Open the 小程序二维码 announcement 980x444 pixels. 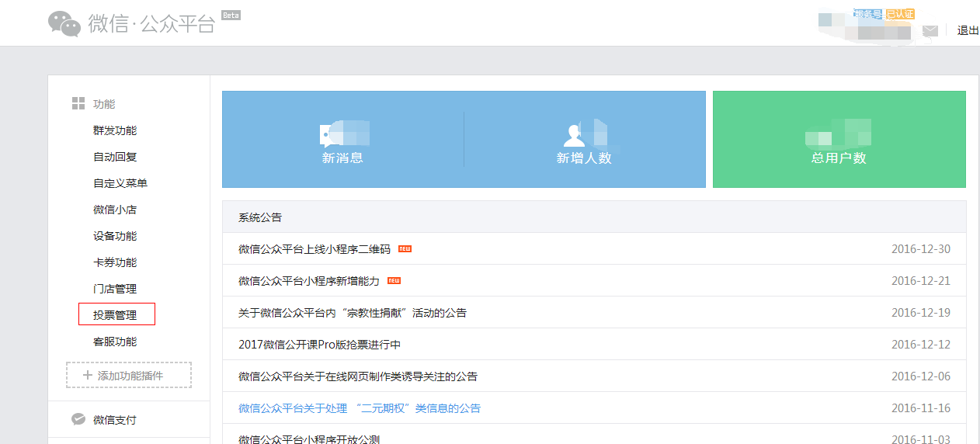tap(315, 249)
